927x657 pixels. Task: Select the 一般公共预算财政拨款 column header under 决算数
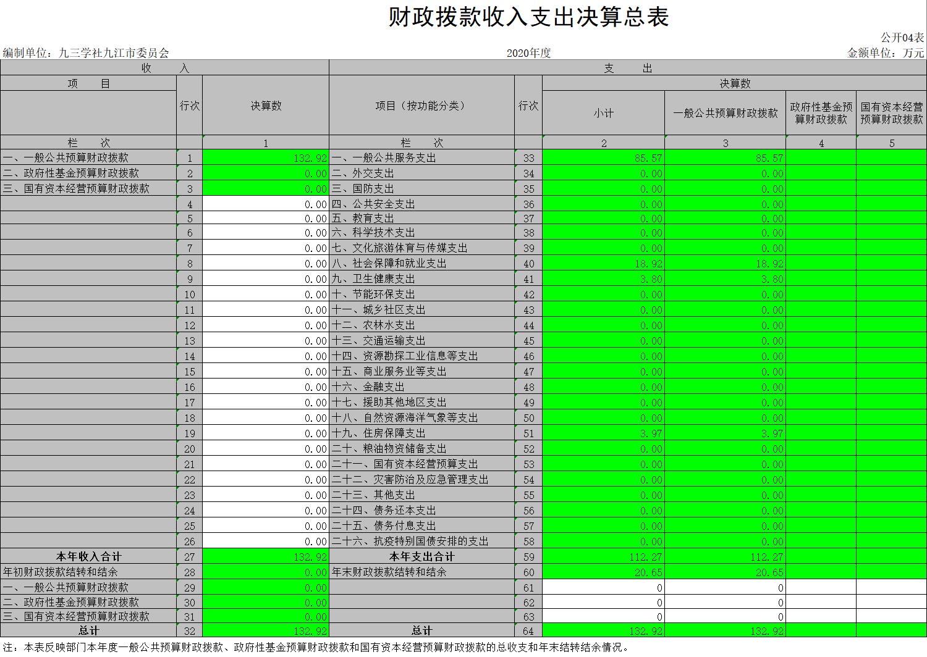click(726, 113)
